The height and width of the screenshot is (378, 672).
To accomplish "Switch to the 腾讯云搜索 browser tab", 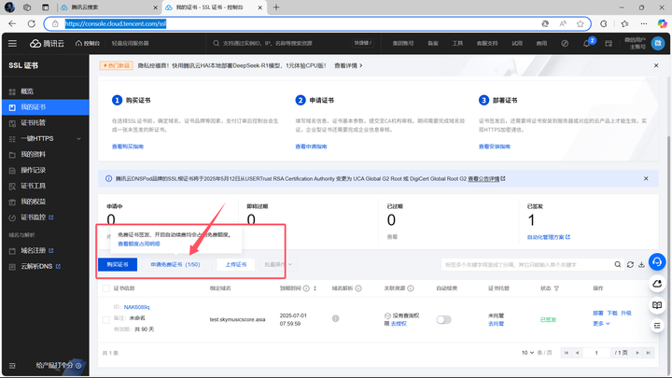I will coord(109,7).
